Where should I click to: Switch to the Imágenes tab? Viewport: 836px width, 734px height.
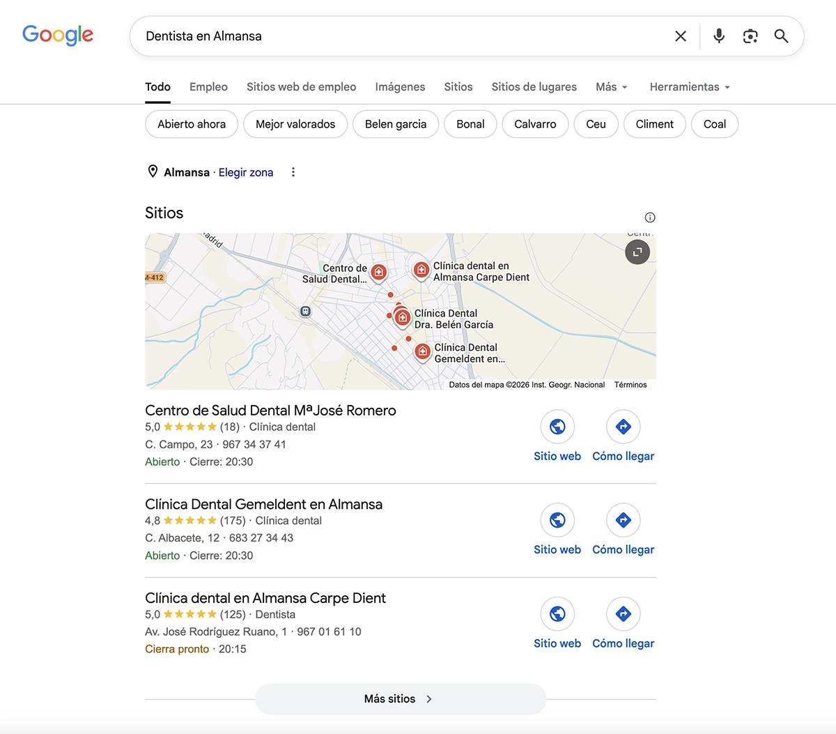point(400,87)
